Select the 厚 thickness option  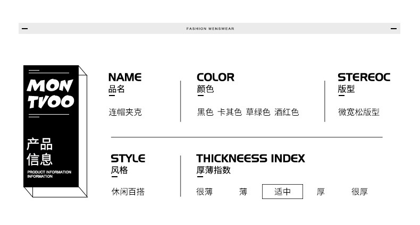click(321, 192)
